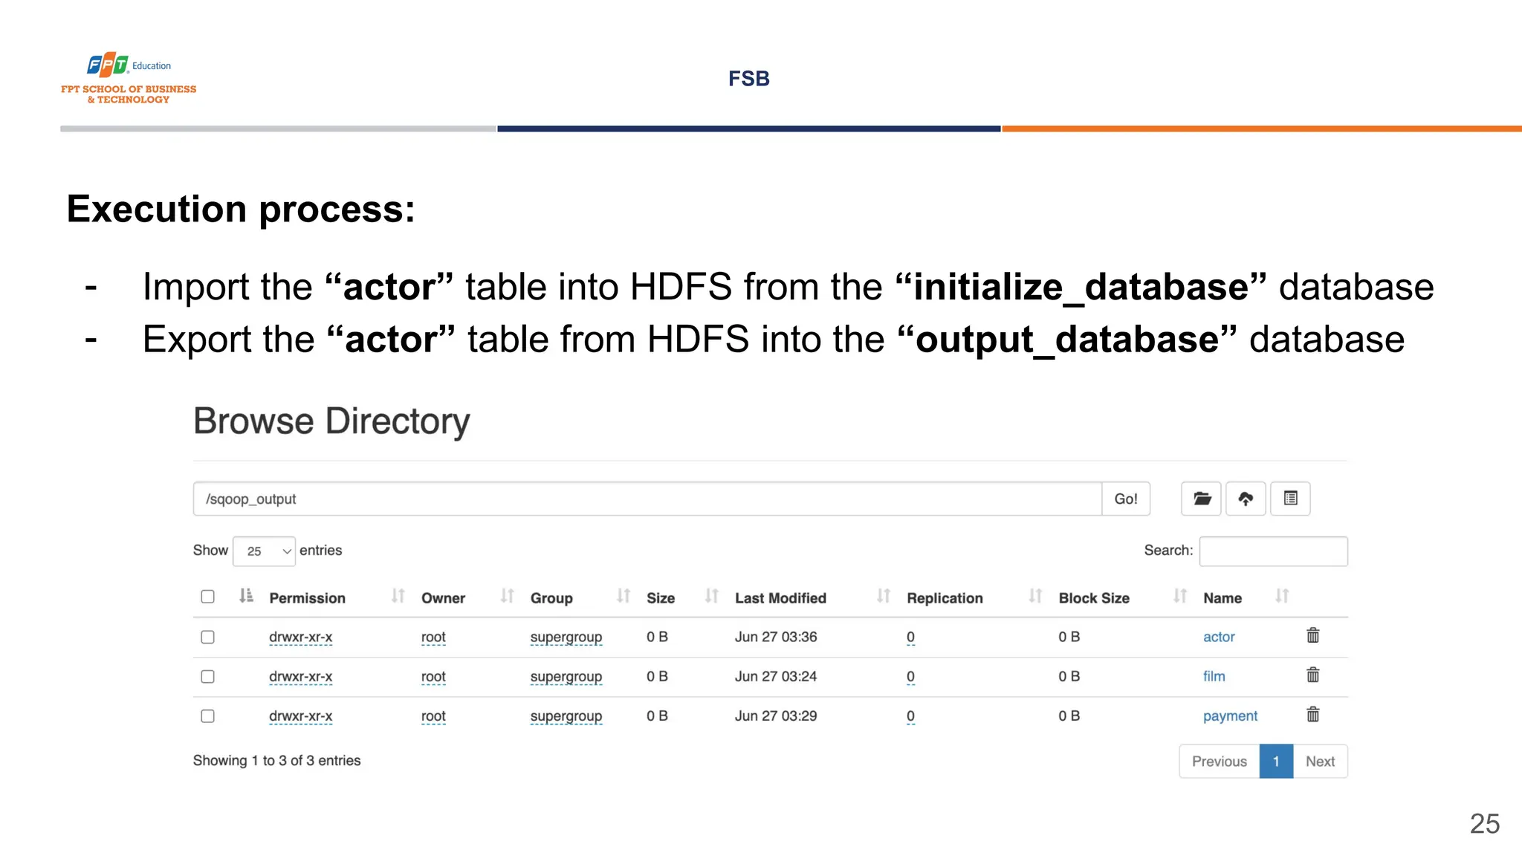The image size is (1522, 856).
Task: Click the Next pagination button
Action: click(1320, 762)
